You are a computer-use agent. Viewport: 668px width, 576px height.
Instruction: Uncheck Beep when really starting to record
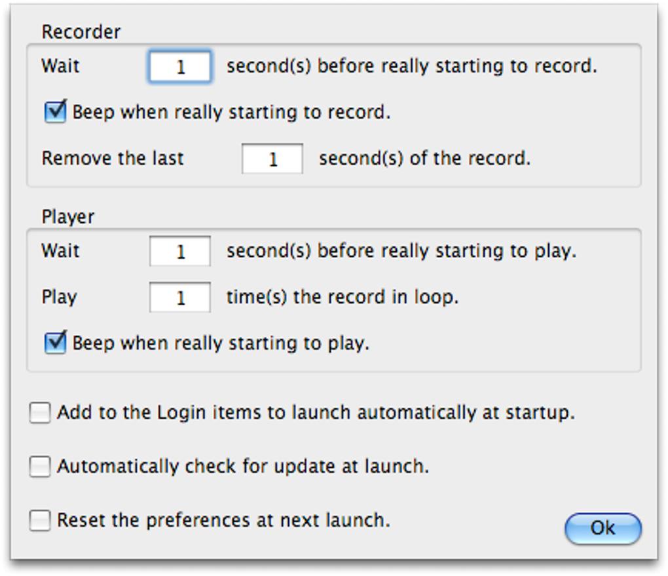click(x=56, y=111)
